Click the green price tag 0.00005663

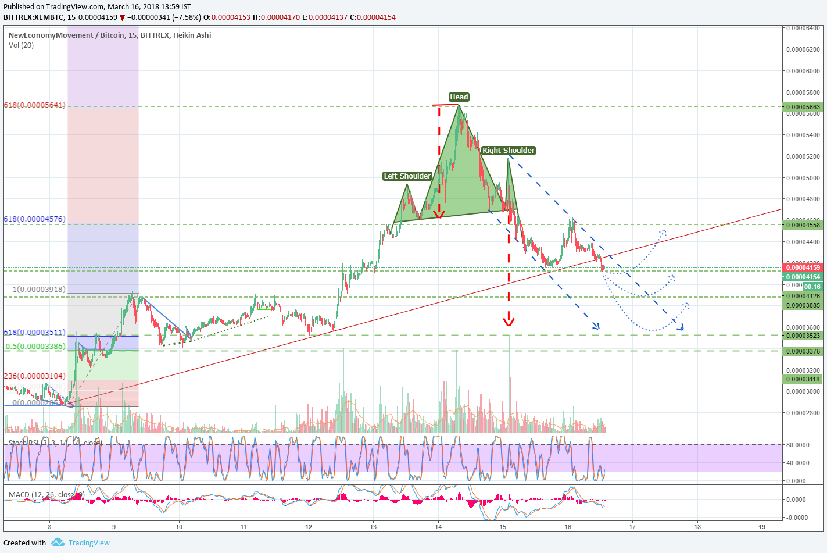click(803, 107)
